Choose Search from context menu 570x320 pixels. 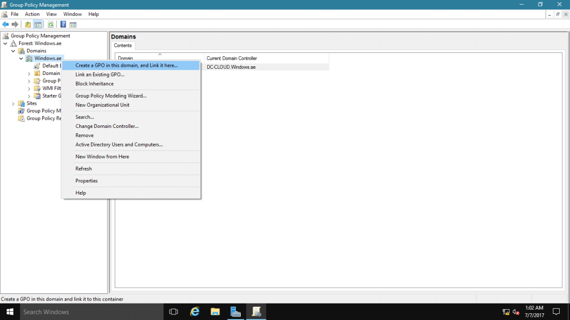point(131,117)
